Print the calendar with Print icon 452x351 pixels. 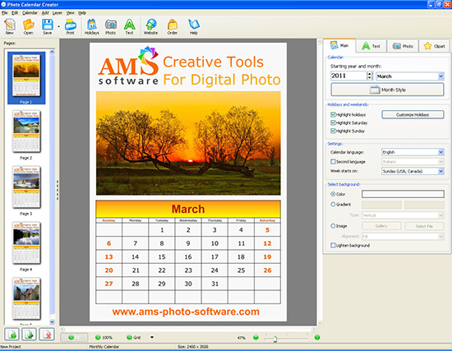(71, 26)
